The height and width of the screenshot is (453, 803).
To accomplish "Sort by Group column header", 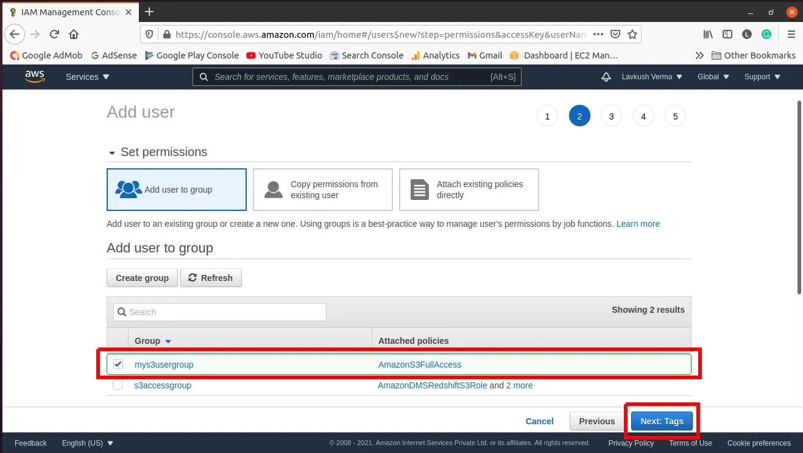I will pos(153,341).
